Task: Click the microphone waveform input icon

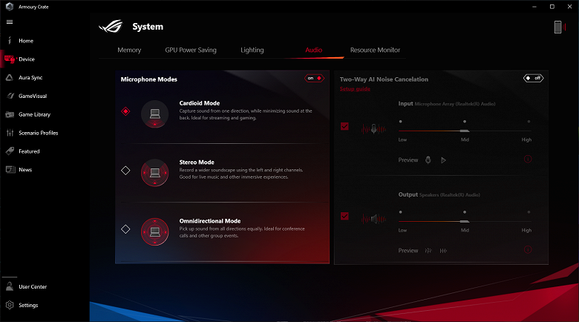Action: (373, 129)
